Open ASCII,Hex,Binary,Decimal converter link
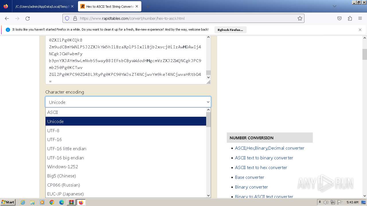The image size is (367, 206). [x=270, y=148]
